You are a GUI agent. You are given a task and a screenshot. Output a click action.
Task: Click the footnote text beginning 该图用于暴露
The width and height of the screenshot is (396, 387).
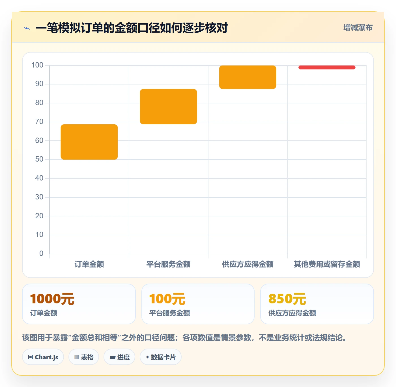(185, 338)
